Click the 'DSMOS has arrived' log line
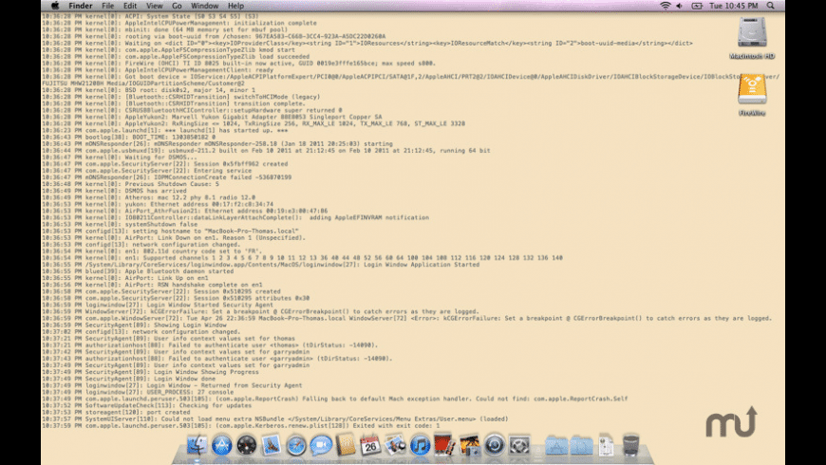Image resolution: width=826 pixels, height=465 pixels. pos(114,191)
